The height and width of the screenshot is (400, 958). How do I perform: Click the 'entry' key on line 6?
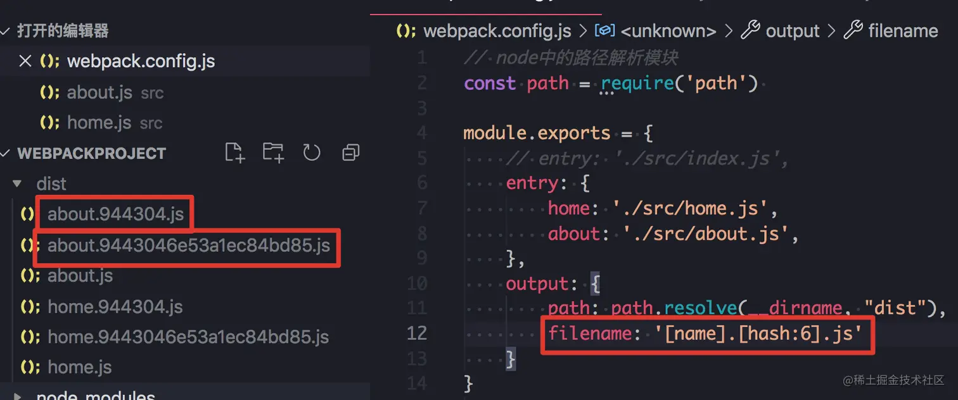tap(532, 183)
